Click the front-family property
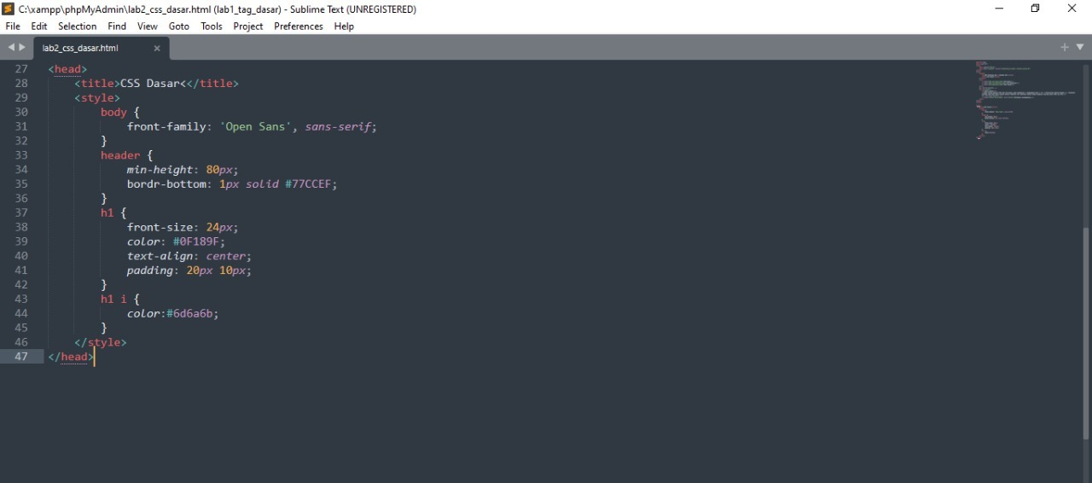The image size is (1092, 483). coord(166,126)
